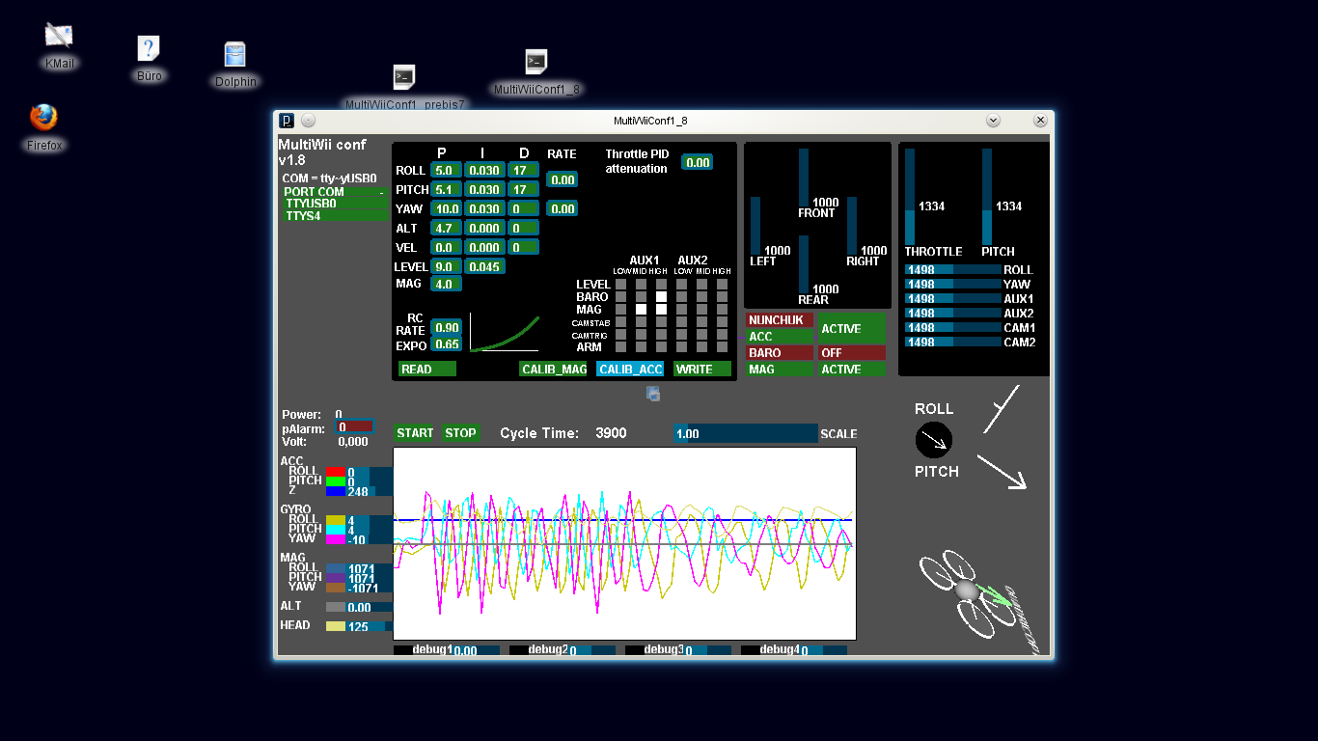The height and width of the screenshot is (741, 1318).
Task: Click the MAG ACTIVE status label
Action: click(x=852, y=370)
